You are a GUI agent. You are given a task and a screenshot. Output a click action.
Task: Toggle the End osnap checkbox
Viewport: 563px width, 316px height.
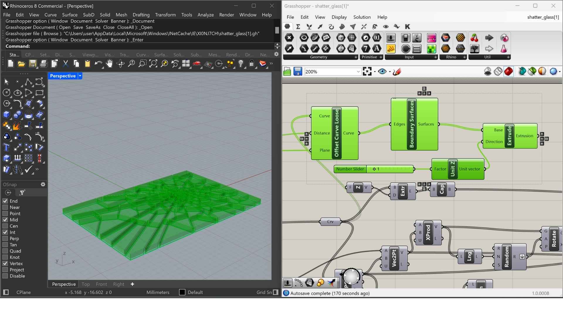coord(5,201)
